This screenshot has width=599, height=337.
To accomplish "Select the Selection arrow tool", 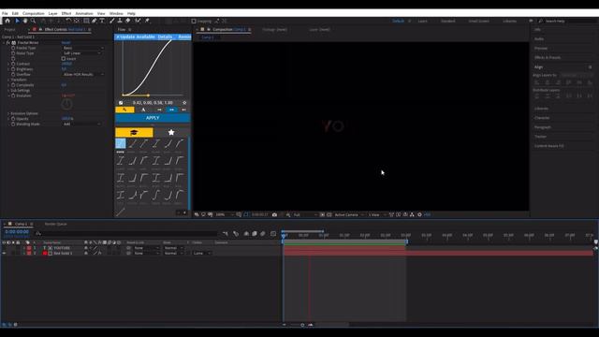I will 17,21.
